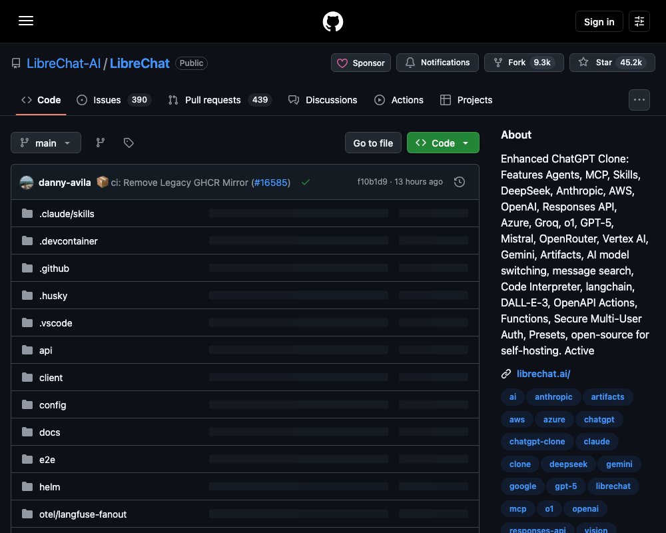The image size is (666, 533).
Task: View branches via the branch icon
Action: (x=101, y=143)
